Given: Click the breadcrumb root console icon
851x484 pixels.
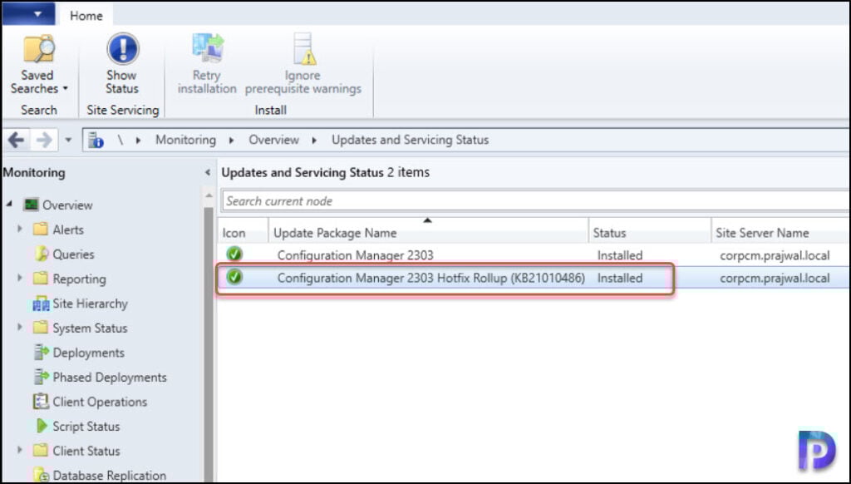Looking at the screenshot, I should 96,141.
